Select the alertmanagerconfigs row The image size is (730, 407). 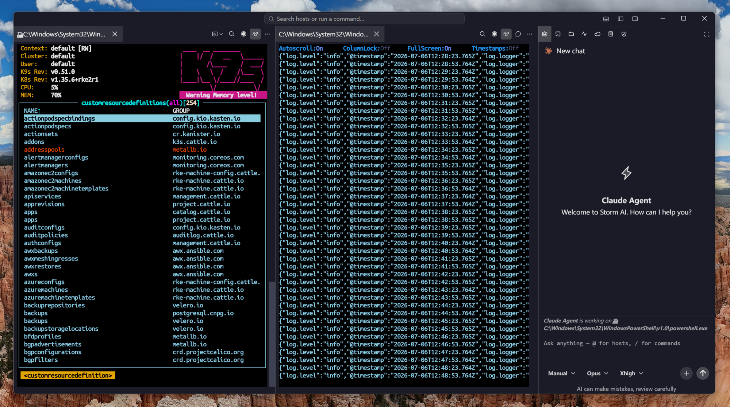click(142, 157)
